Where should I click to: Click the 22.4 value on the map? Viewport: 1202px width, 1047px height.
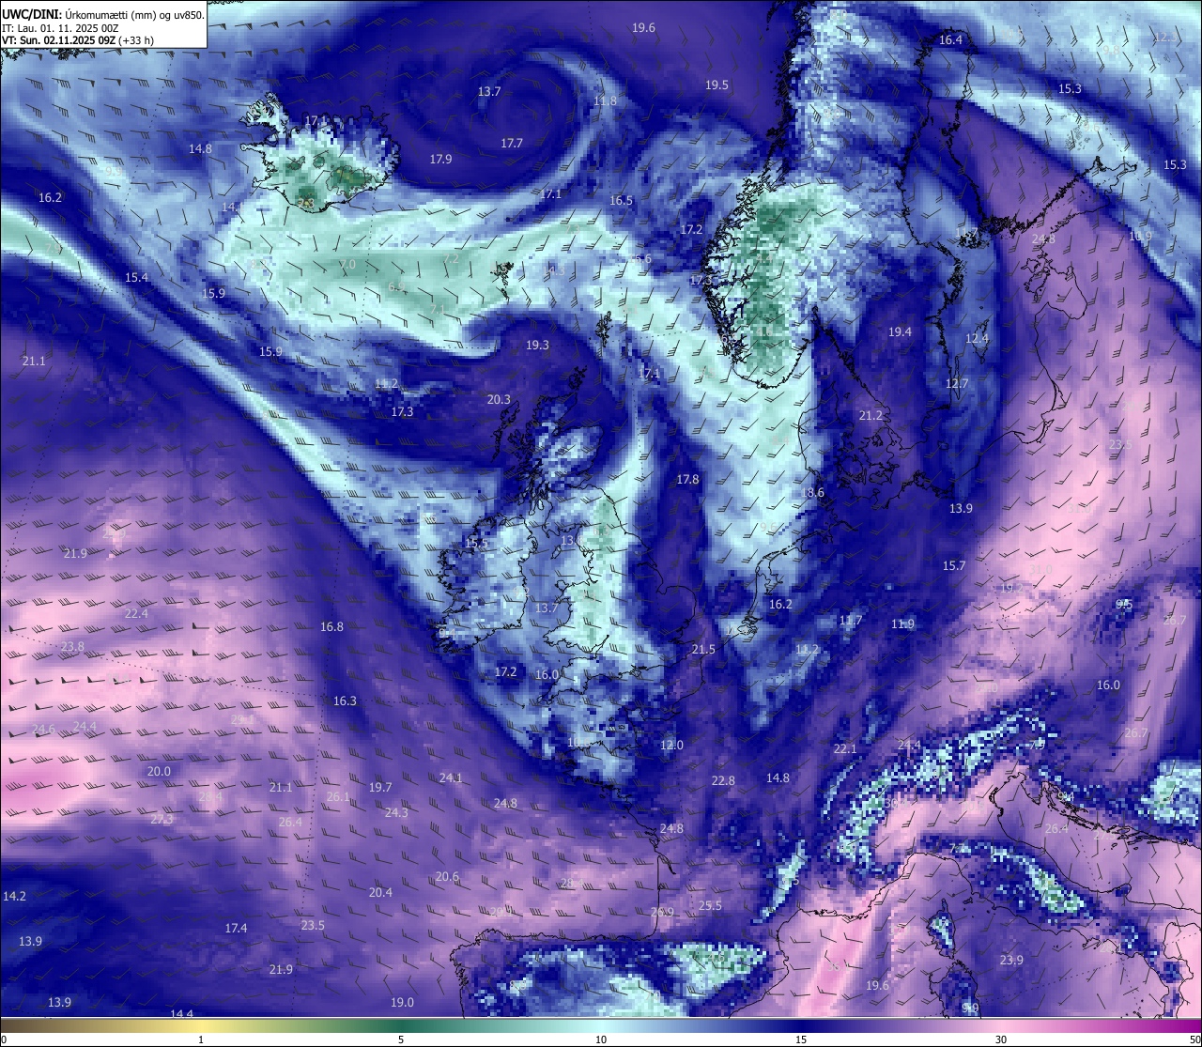coord(135,613)
